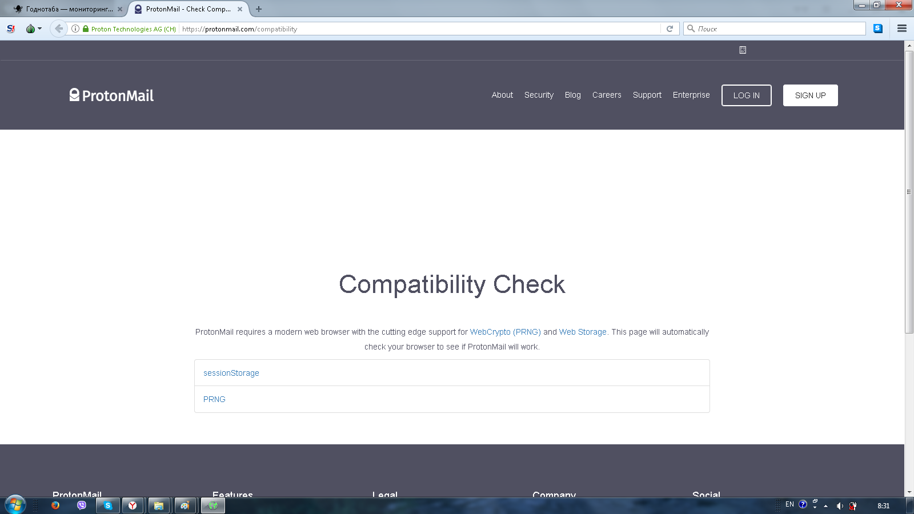This screenshot has height=514, width=914.
Task: Click the SIGN UP button
Action: coord(810,95)
